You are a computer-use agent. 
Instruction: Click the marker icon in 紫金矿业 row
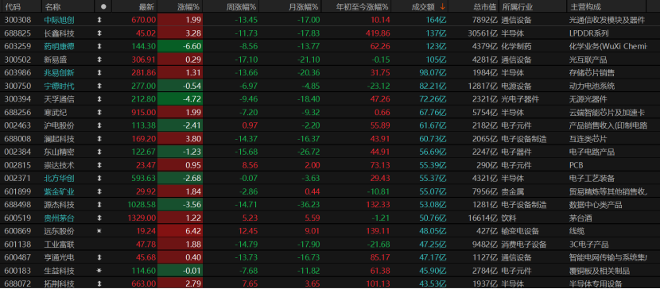(99, 191)
